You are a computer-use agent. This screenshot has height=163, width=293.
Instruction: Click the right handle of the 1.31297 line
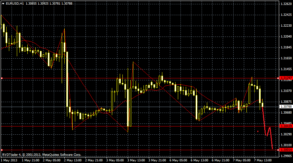click(x=279, y=78)
